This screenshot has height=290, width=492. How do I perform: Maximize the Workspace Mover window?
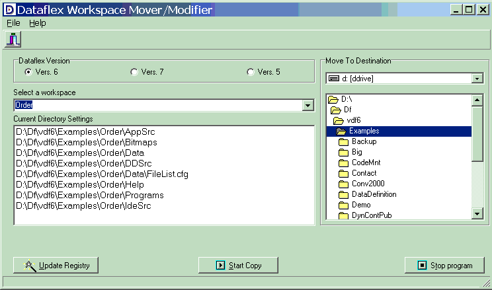click(469, 10)
